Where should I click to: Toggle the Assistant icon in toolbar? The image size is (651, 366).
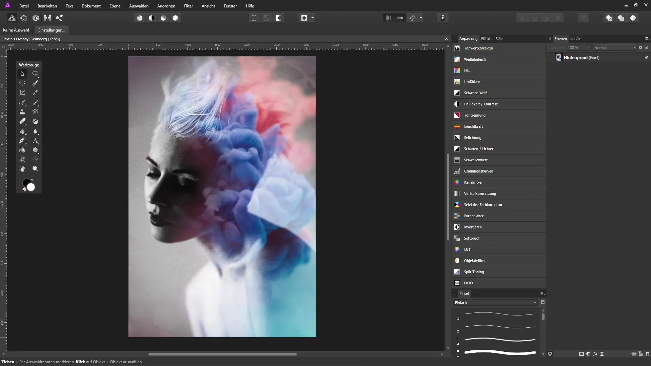tap(443, 18)
